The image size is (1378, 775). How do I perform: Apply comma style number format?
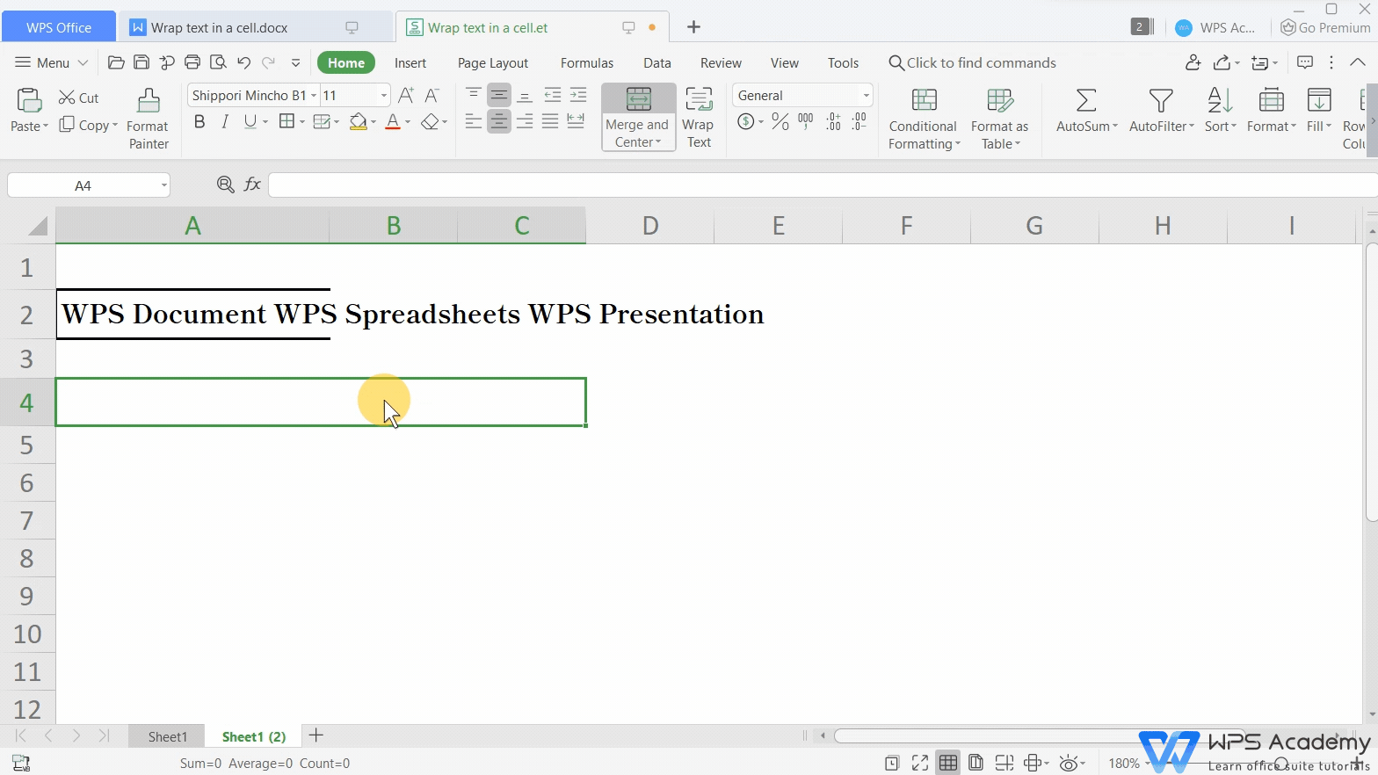806,121
